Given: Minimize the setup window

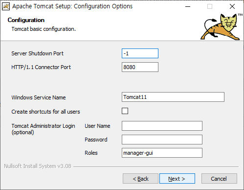Looking at the screenshot, I should click(x=188, y=6).
